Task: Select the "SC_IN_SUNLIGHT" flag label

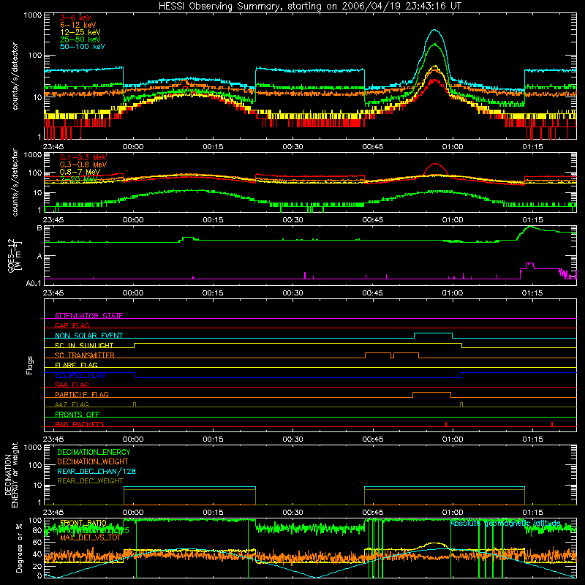Action: point(84,345)
